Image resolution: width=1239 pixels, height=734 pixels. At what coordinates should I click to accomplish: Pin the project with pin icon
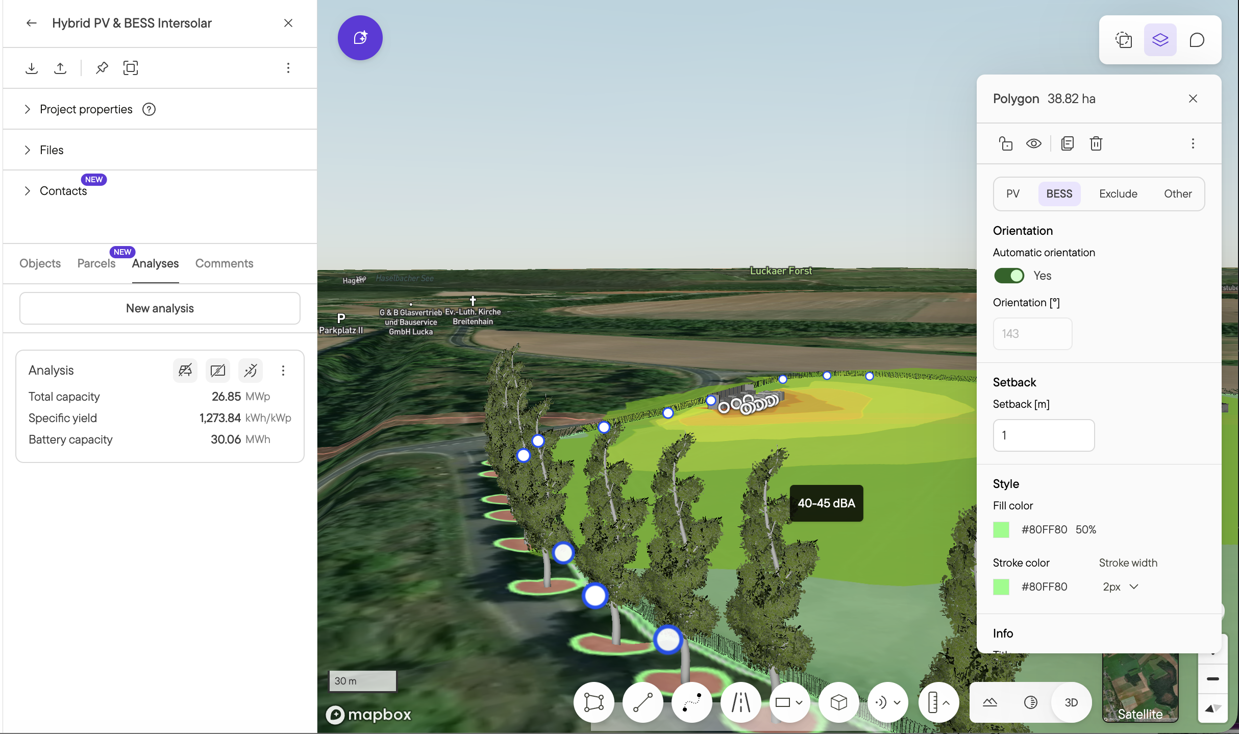(x=102, y=68)
